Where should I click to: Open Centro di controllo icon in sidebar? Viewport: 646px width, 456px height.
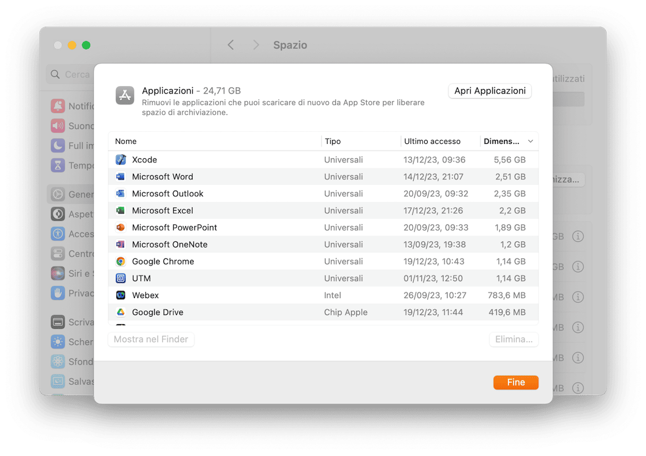click(58, 254)
